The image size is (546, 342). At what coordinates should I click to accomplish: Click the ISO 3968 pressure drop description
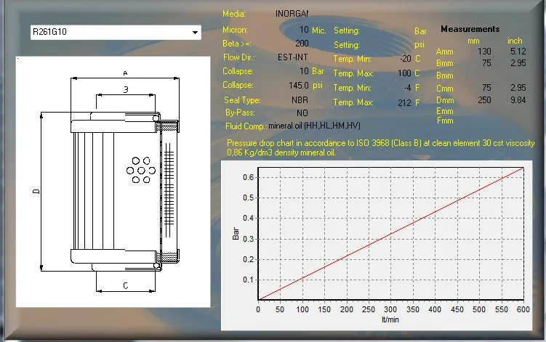pos(380,147)
